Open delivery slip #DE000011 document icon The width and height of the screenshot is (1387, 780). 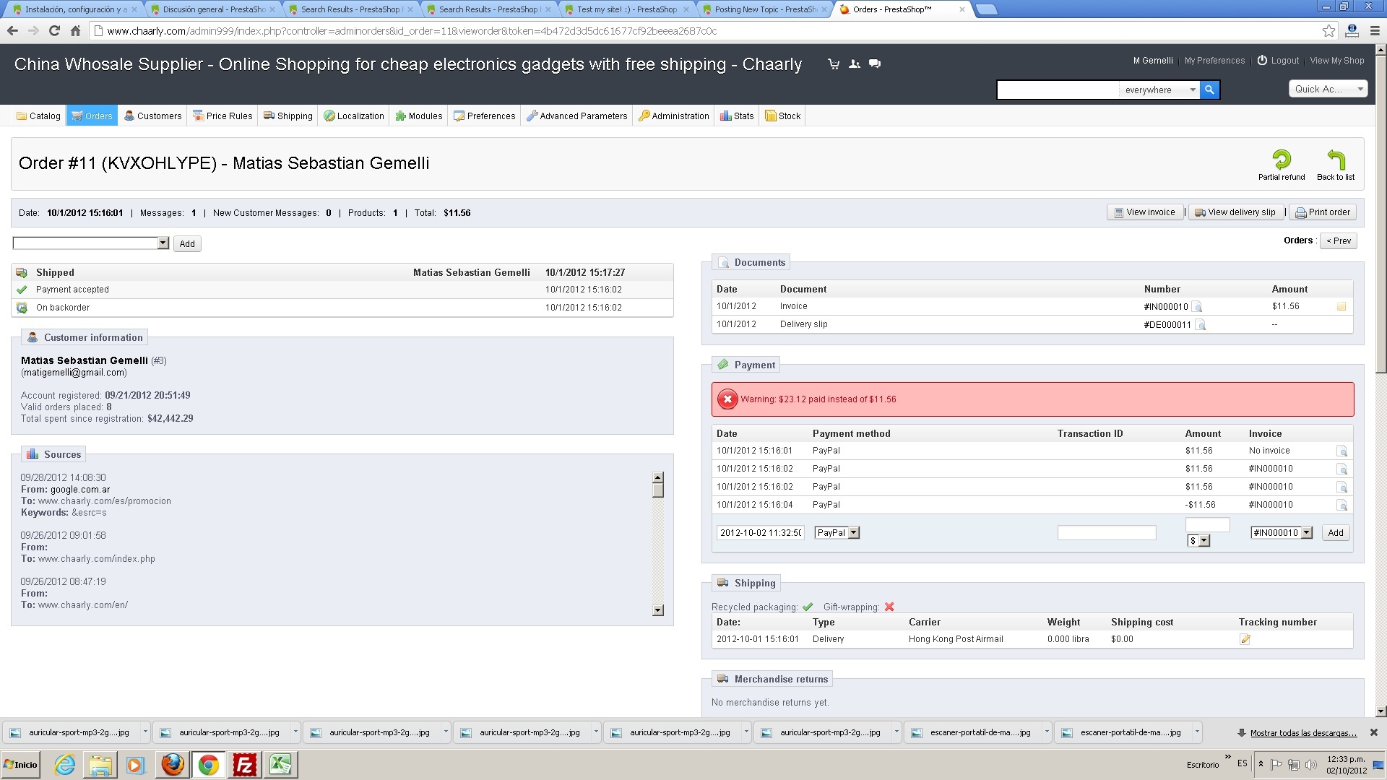[x=1201, y=325]
